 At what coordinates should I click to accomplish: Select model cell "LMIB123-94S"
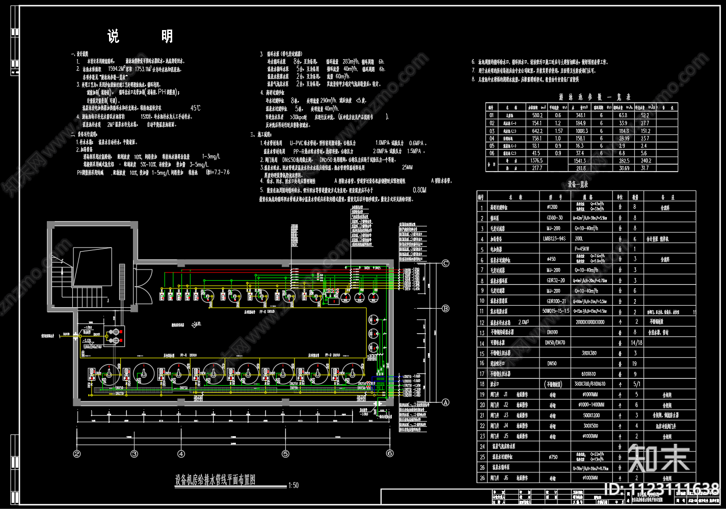(x=554, y=238)
